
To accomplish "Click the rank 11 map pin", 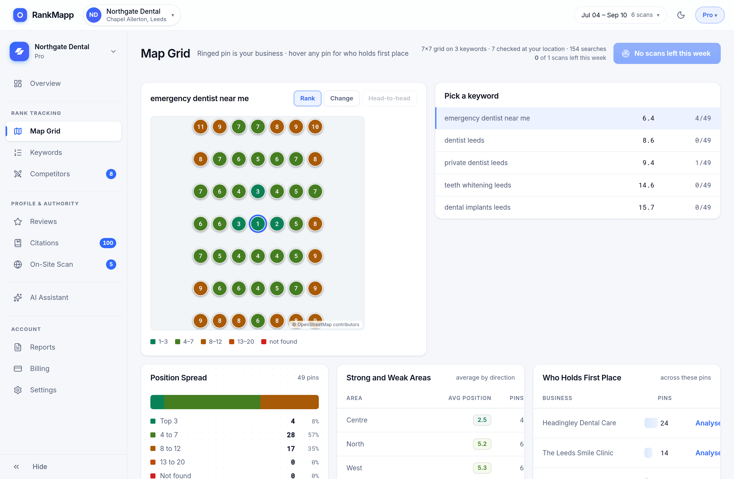I will 201,127.
